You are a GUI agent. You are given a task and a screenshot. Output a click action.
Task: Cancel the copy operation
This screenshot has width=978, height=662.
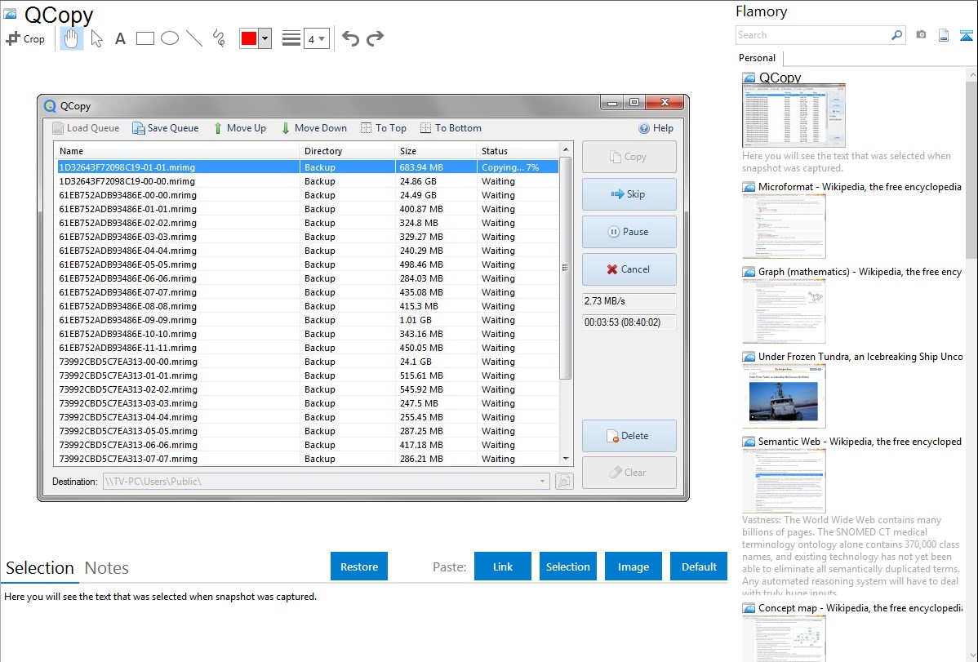click(x=629, y=269)
